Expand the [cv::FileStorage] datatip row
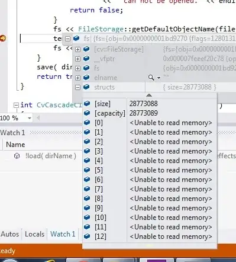 point(77,49)
